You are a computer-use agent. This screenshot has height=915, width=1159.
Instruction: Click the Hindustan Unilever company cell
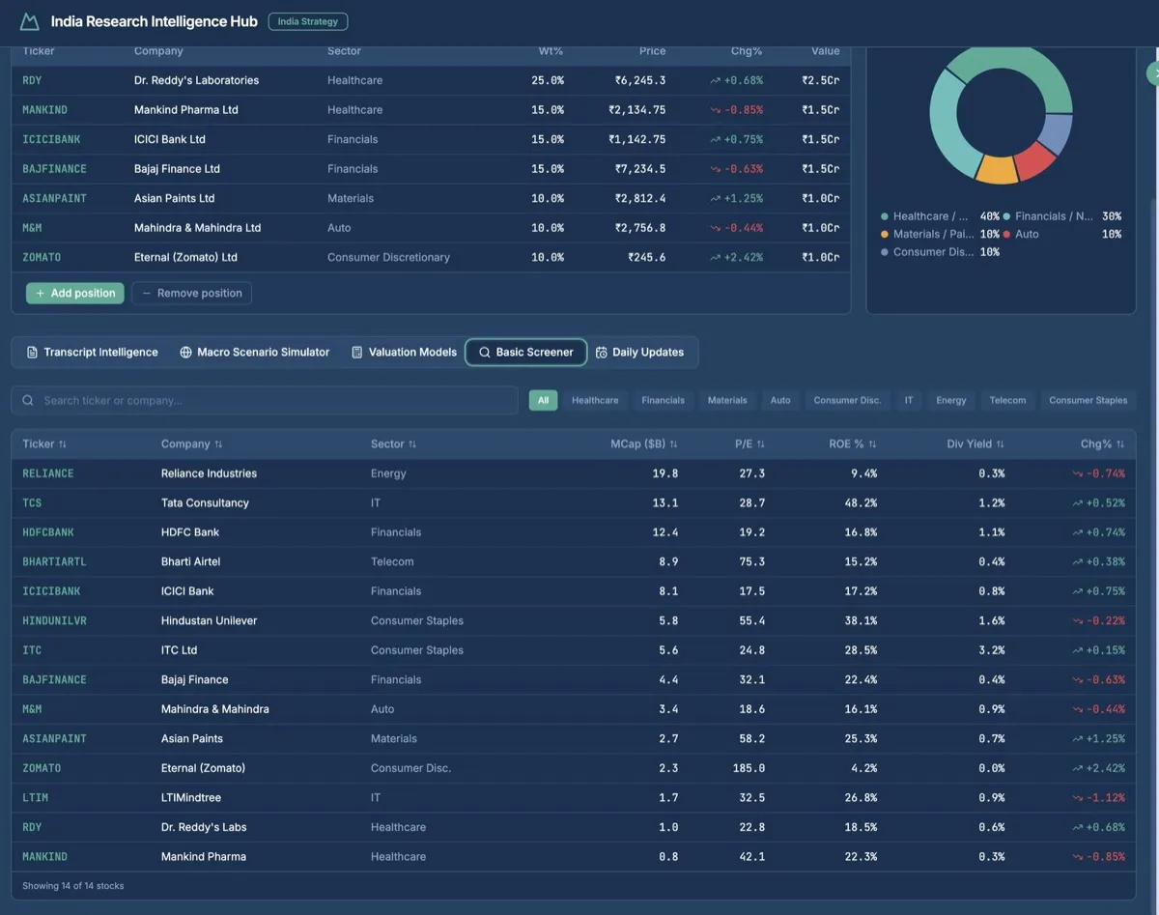210,621
